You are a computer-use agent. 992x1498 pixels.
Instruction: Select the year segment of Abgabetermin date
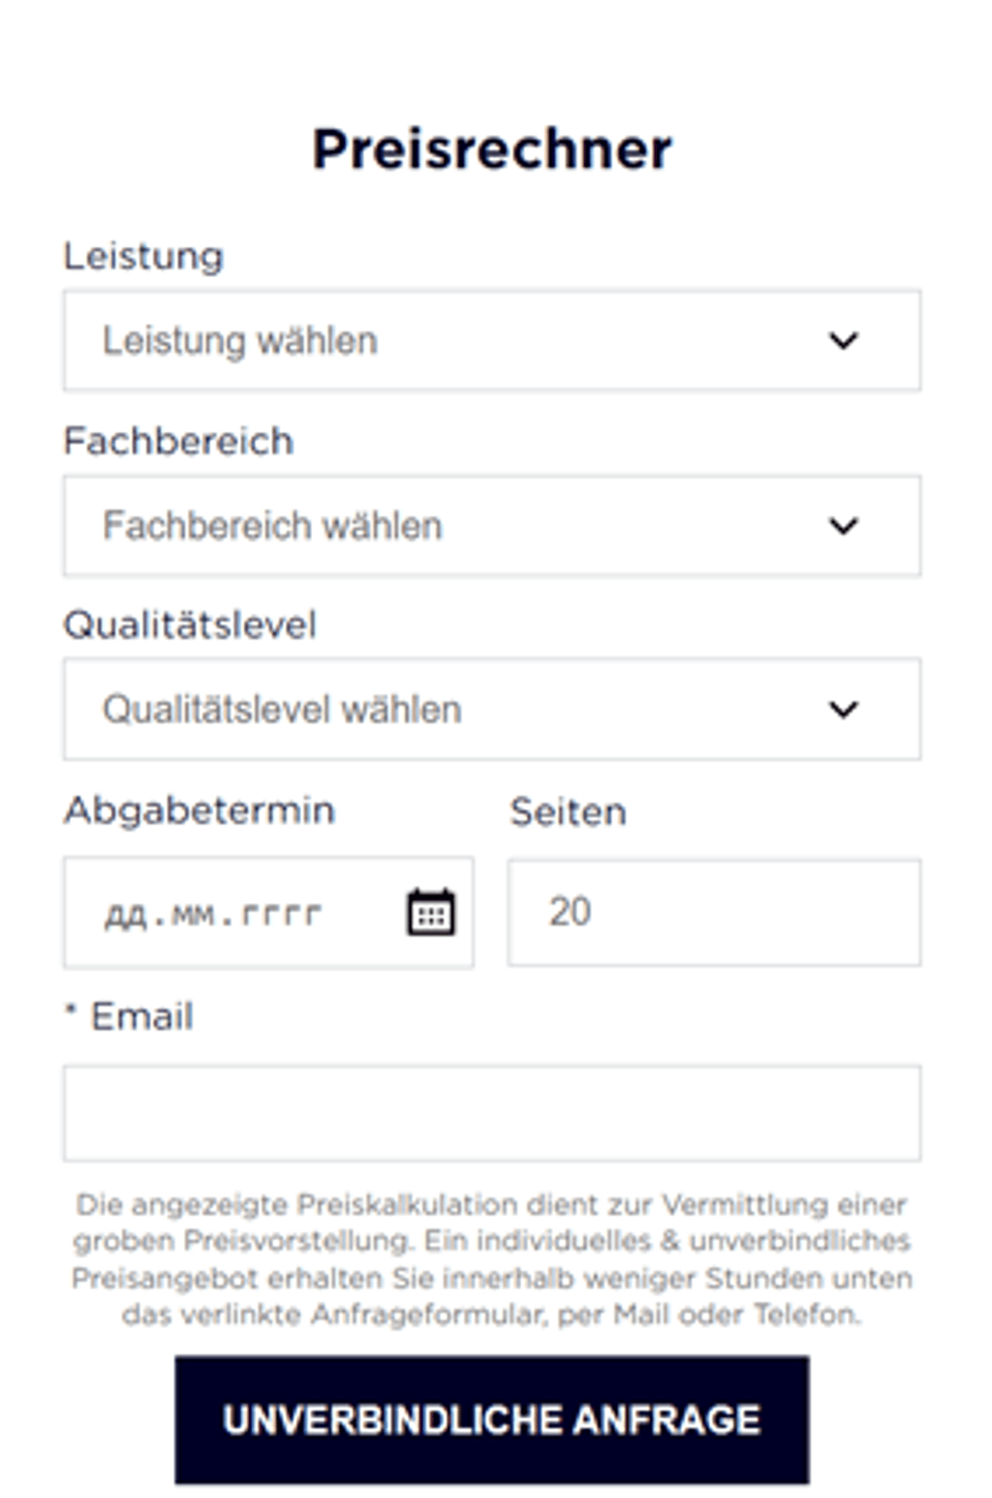click(281, 914)
